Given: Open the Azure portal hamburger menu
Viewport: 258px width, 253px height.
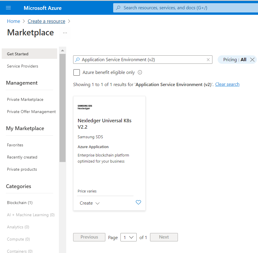Looking at the screenshot, I should tap(8, 8).
